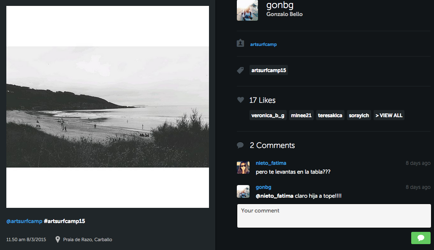The width and height of the screenshot is (434, 250).
Task: Type in the Your comment field
Action: click(x=334, y=216)
